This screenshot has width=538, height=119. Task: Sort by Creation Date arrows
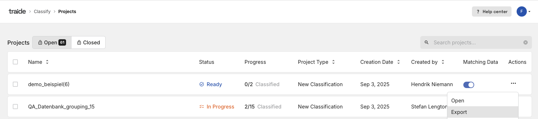(399, 62)
